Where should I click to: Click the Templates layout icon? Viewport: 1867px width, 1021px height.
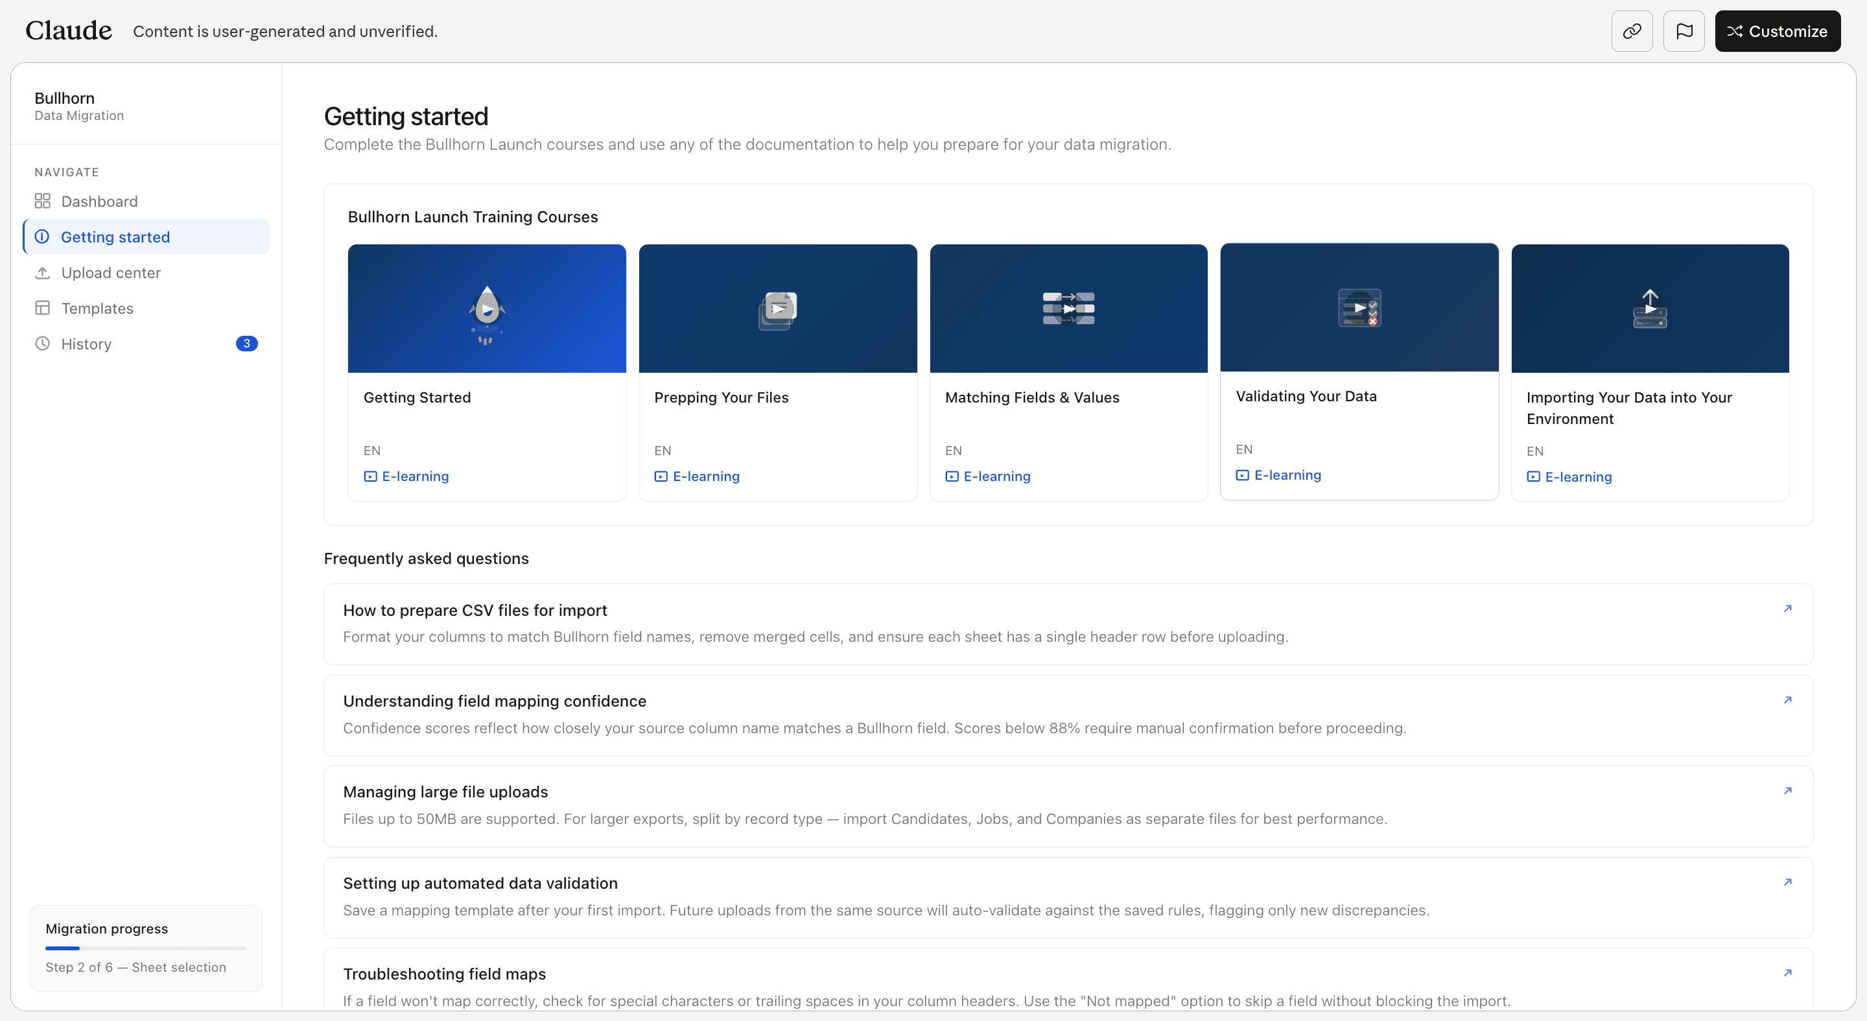pyautogui.click(x=43, y=308)
